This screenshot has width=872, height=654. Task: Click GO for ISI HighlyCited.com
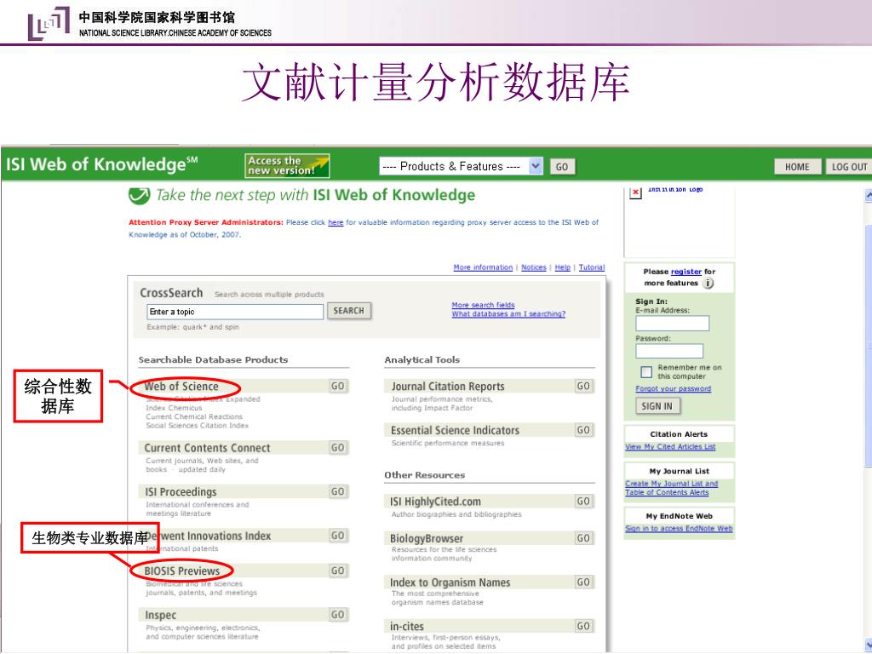click(x=583, y=501)
